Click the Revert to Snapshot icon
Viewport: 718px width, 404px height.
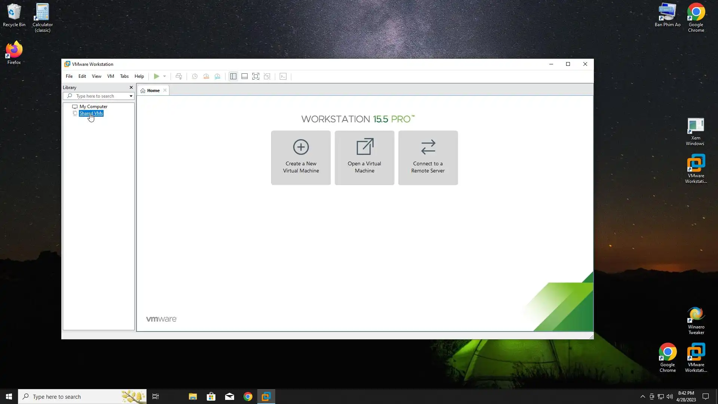pos(206,76)
